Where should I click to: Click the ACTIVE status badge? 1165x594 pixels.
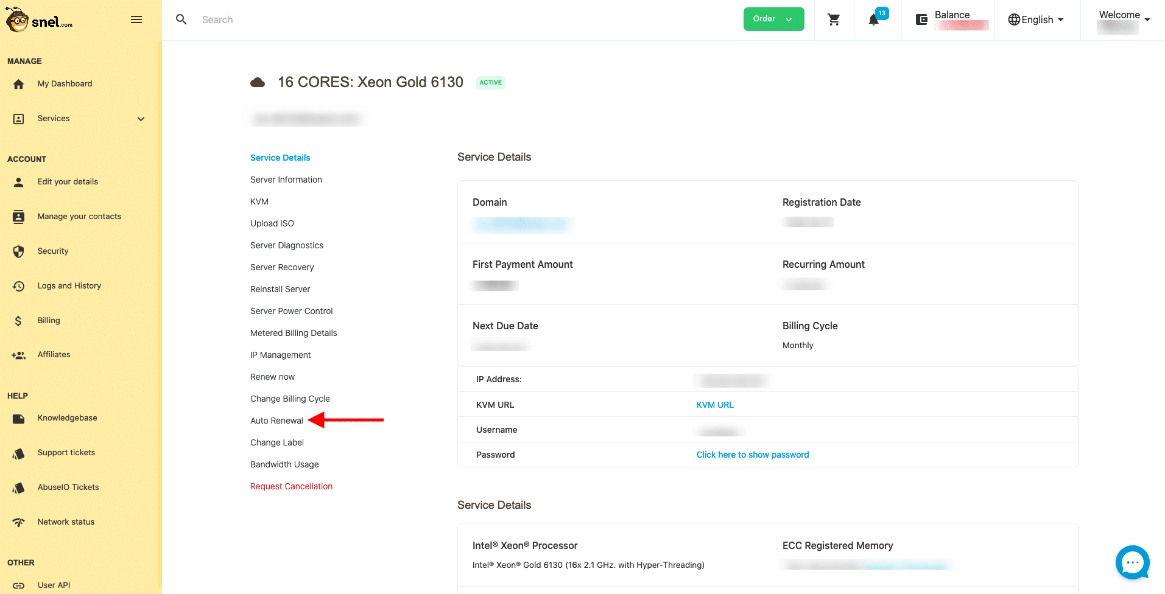(x=491, y=83)
